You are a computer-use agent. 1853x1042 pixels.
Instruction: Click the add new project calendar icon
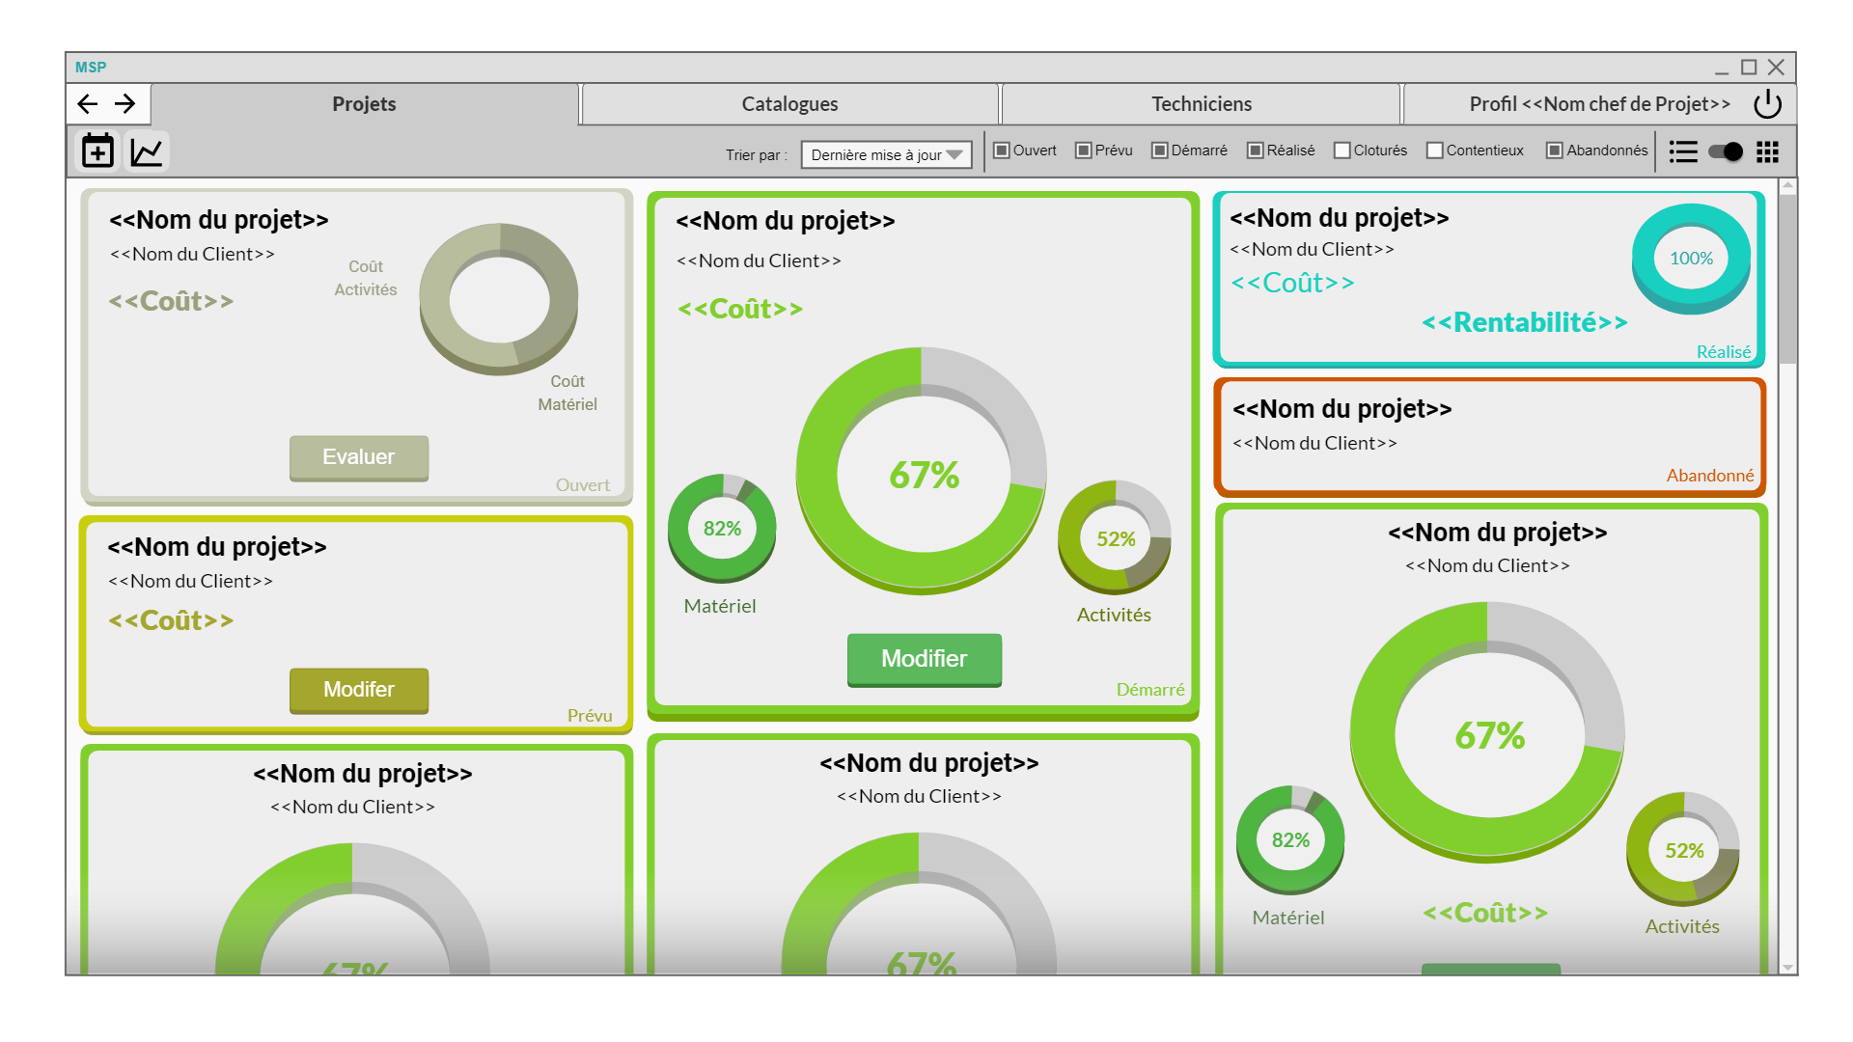pyautogui.click(x=97, y=151)
